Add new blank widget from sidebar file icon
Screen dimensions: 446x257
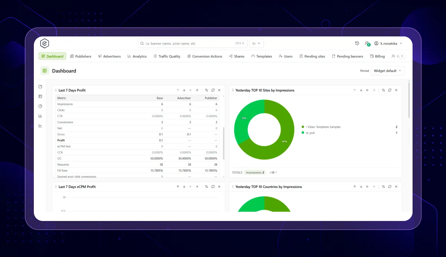coord(40,87)
